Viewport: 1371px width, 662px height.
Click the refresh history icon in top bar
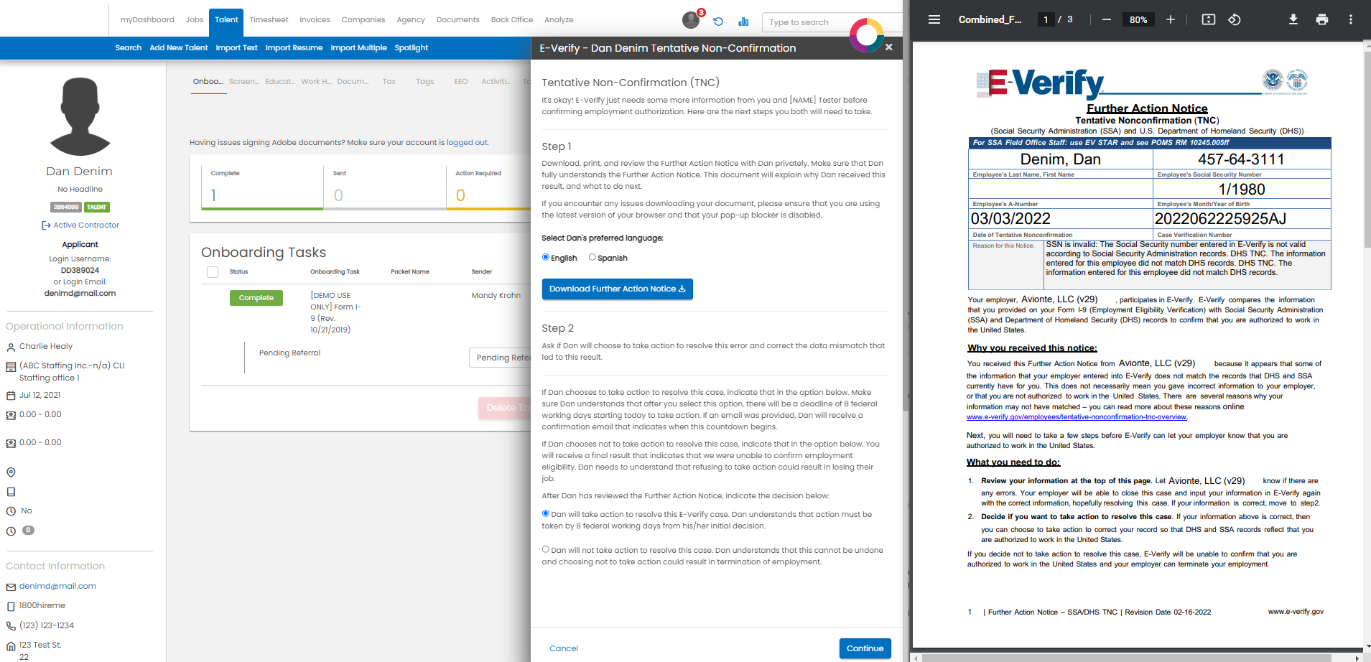718,22
